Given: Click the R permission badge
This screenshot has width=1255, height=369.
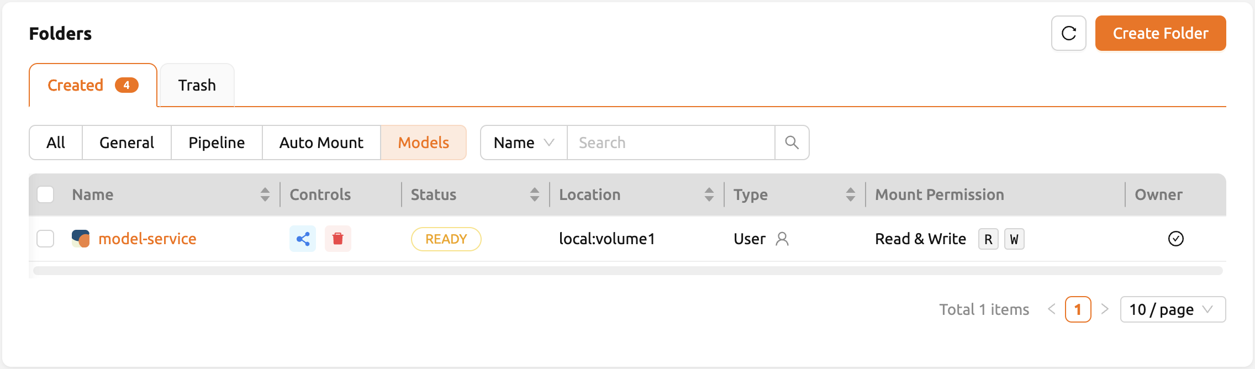Looking at the screenshot, I should pyautogui.click(x=988, y=239).
